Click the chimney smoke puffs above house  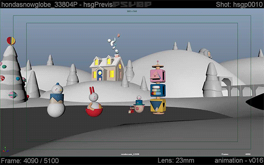(x=114, y=43)
